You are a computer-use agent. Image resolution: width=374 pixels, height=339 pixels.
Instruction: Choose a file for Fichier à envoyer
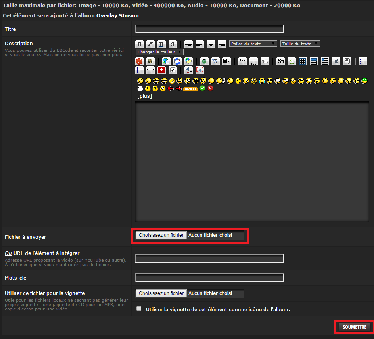pos(161,235)
